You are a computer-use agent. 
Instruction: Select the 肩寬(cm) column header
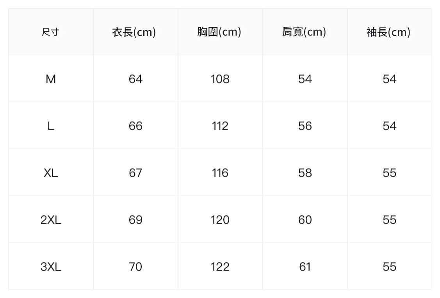(x=304, y=32)
